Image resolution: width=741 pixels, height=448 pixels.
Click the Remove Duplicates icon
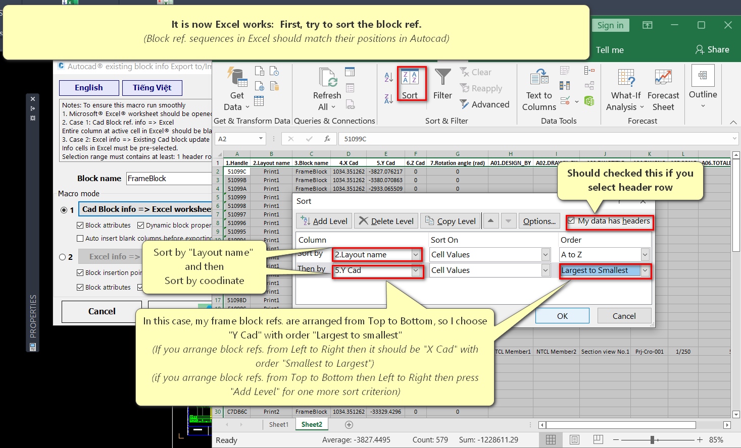click(565, 86)
